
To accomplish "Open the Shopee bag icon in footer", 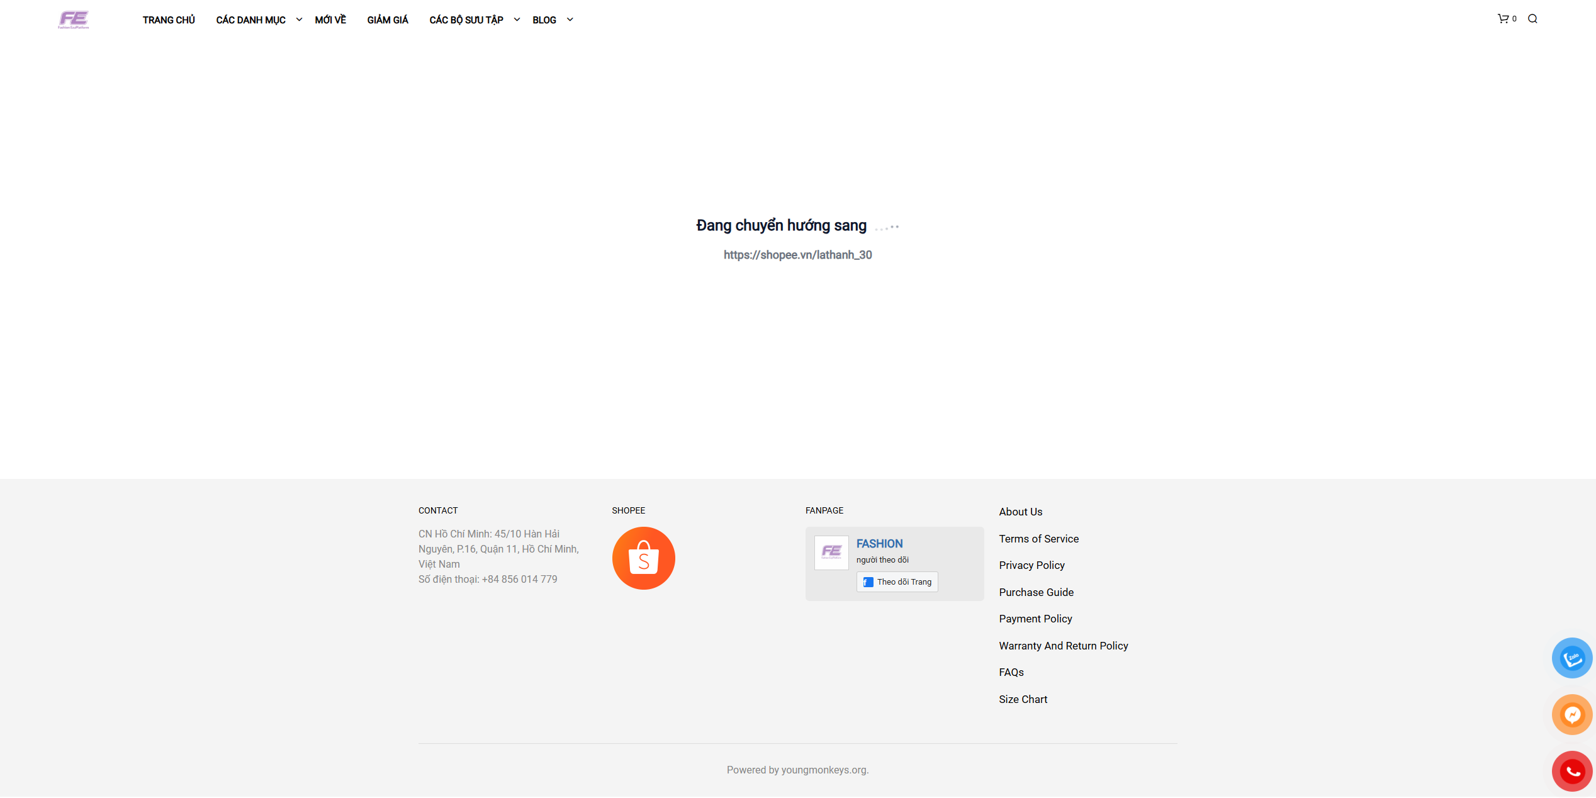I will (643, 558).
